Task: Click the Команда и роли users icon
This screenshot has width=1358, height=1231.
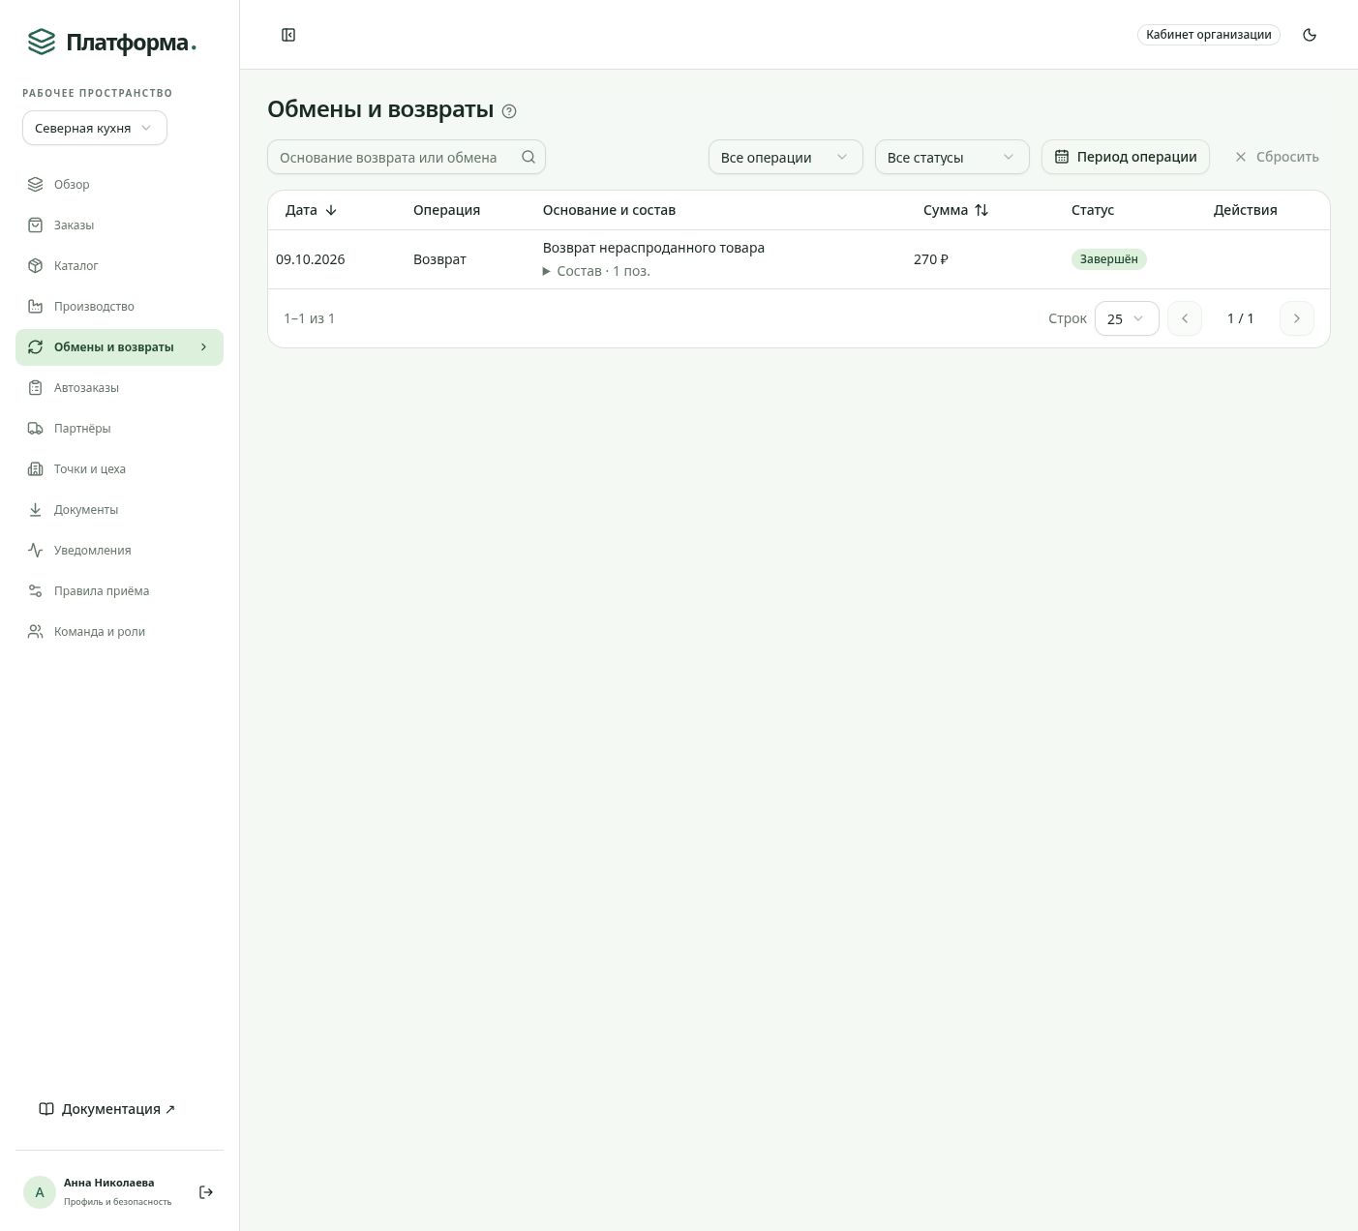Action: coord(36,632)
